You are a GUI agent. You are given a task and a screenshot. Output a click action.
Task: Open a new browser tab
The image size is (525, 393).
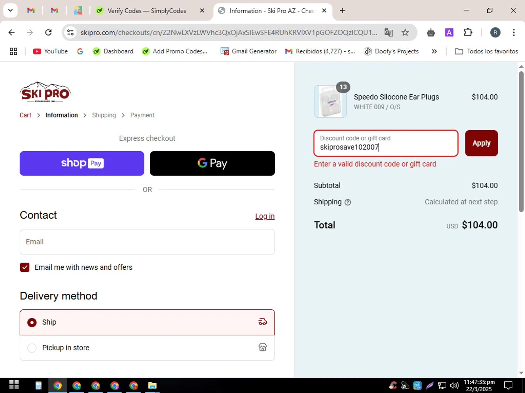tap(343, 10)
